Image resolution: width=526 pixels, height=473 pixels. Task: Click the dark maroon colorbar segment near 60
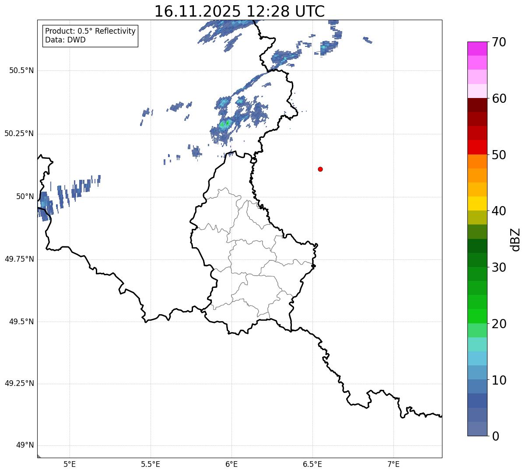coord(477,105)
